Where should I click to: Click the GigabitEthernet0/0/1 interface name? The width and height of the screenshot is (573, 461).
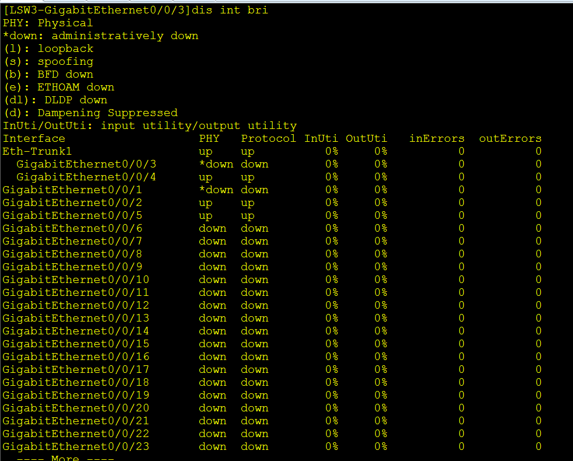coord(72,190)
